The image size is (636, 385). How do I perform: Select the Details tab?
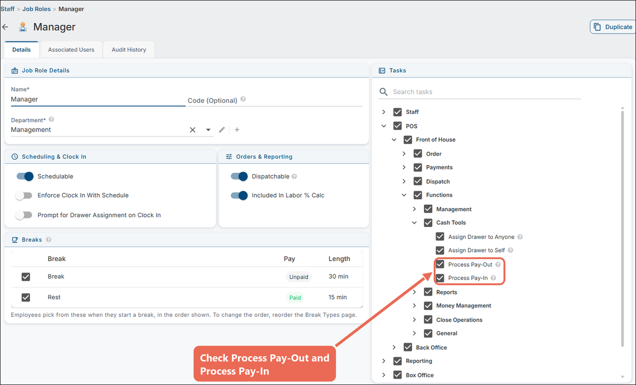click(22, 50)
